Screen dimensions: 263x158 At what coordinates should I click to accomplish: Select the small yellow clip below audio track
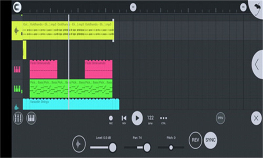[25, 50]
